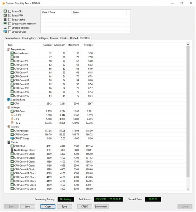
Task: Click the Average column header
Action: [x=87, y=45]
